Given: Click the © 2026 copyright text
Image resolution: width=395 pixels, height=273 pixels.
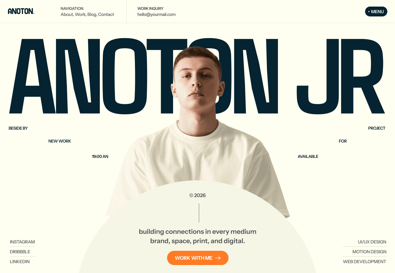Looking at the screenshot, I should point(198,195).
